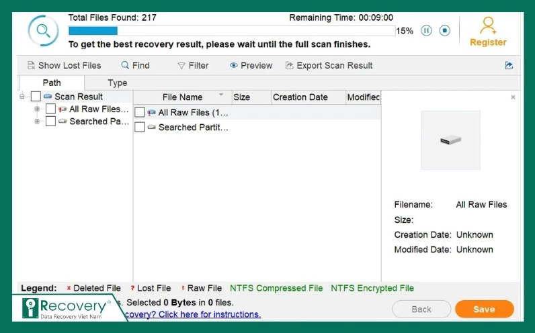Expand the All Raw Files tree node
This screenshot has height=333, width=535.
[37, 109]
